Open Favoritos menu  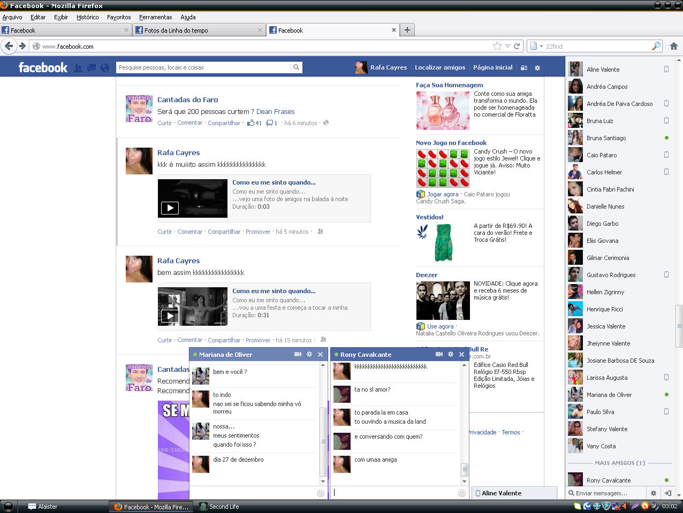(119, 17)
